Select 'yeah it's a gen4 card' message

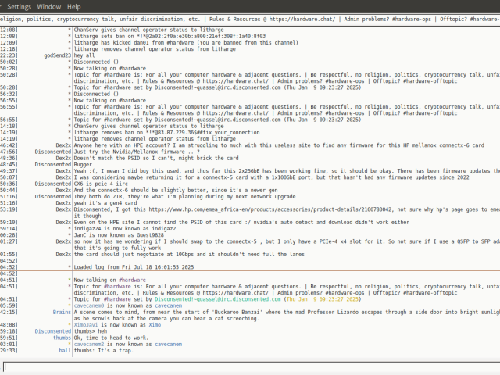[x=105, y=203]
